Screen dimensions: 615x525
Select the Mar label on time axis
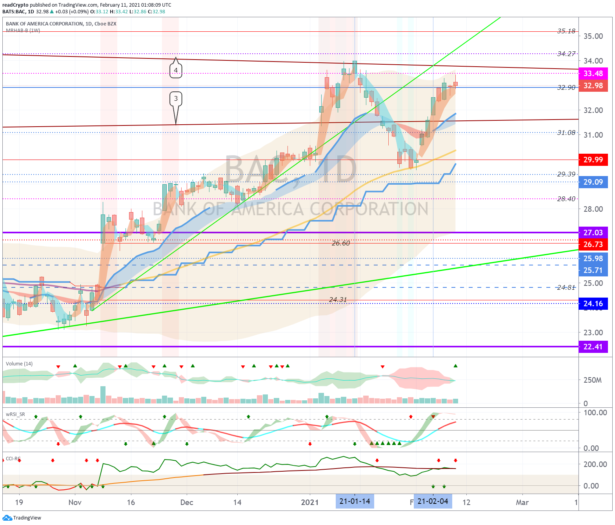[x=522, y=502]
